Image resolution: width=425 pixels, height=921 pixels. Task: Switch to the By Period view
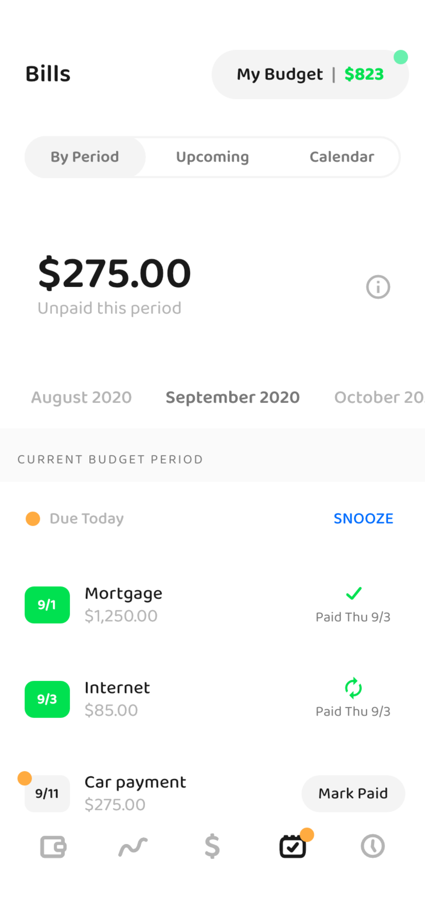tap(85, 157)
